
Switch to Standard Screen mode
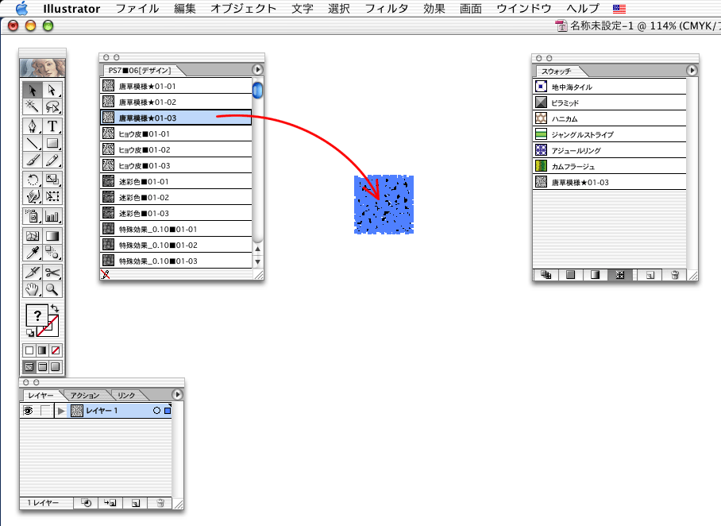coord(29,367)
